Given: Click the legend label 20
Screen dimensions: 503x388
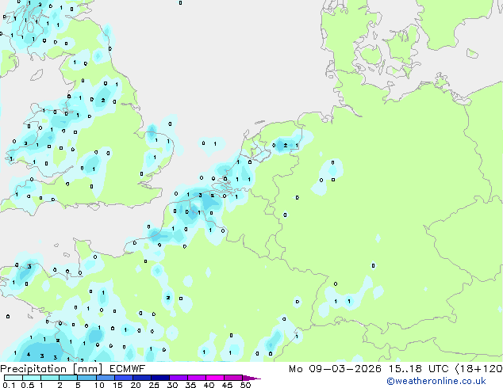Looking at the screenshot, I should point(136,385).
